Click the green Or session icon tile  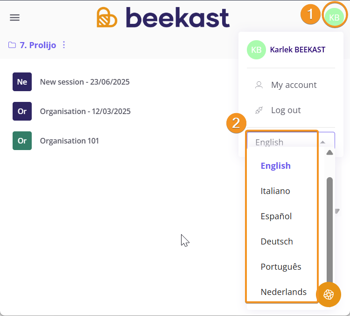pos(22,141)
